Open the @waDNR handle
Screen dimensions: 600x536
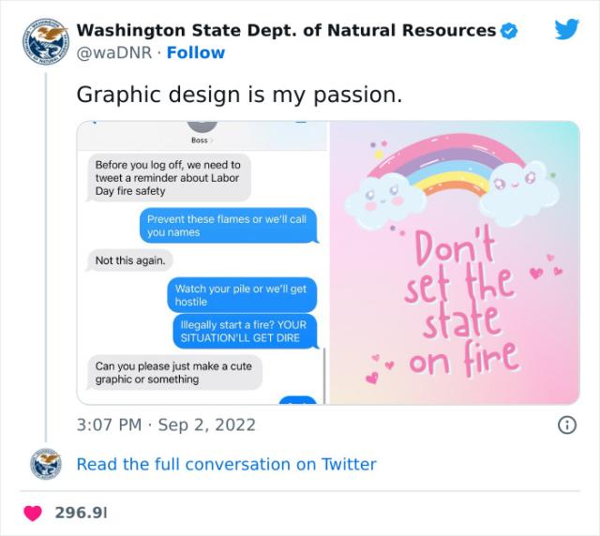[x=112, y=52]
